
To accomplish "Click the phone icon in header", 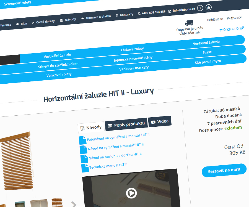I will pos(139,14).
